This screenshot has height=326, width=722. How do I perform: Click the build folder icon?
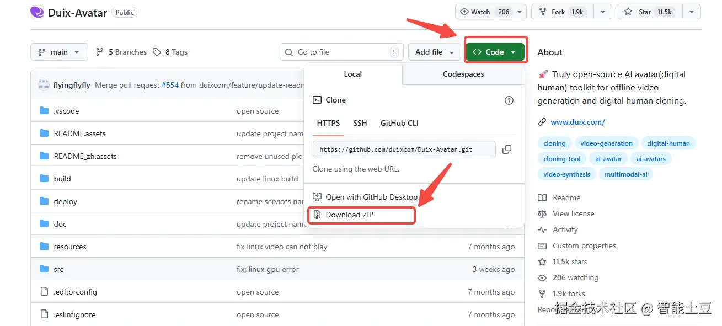(x=44, y=179)
